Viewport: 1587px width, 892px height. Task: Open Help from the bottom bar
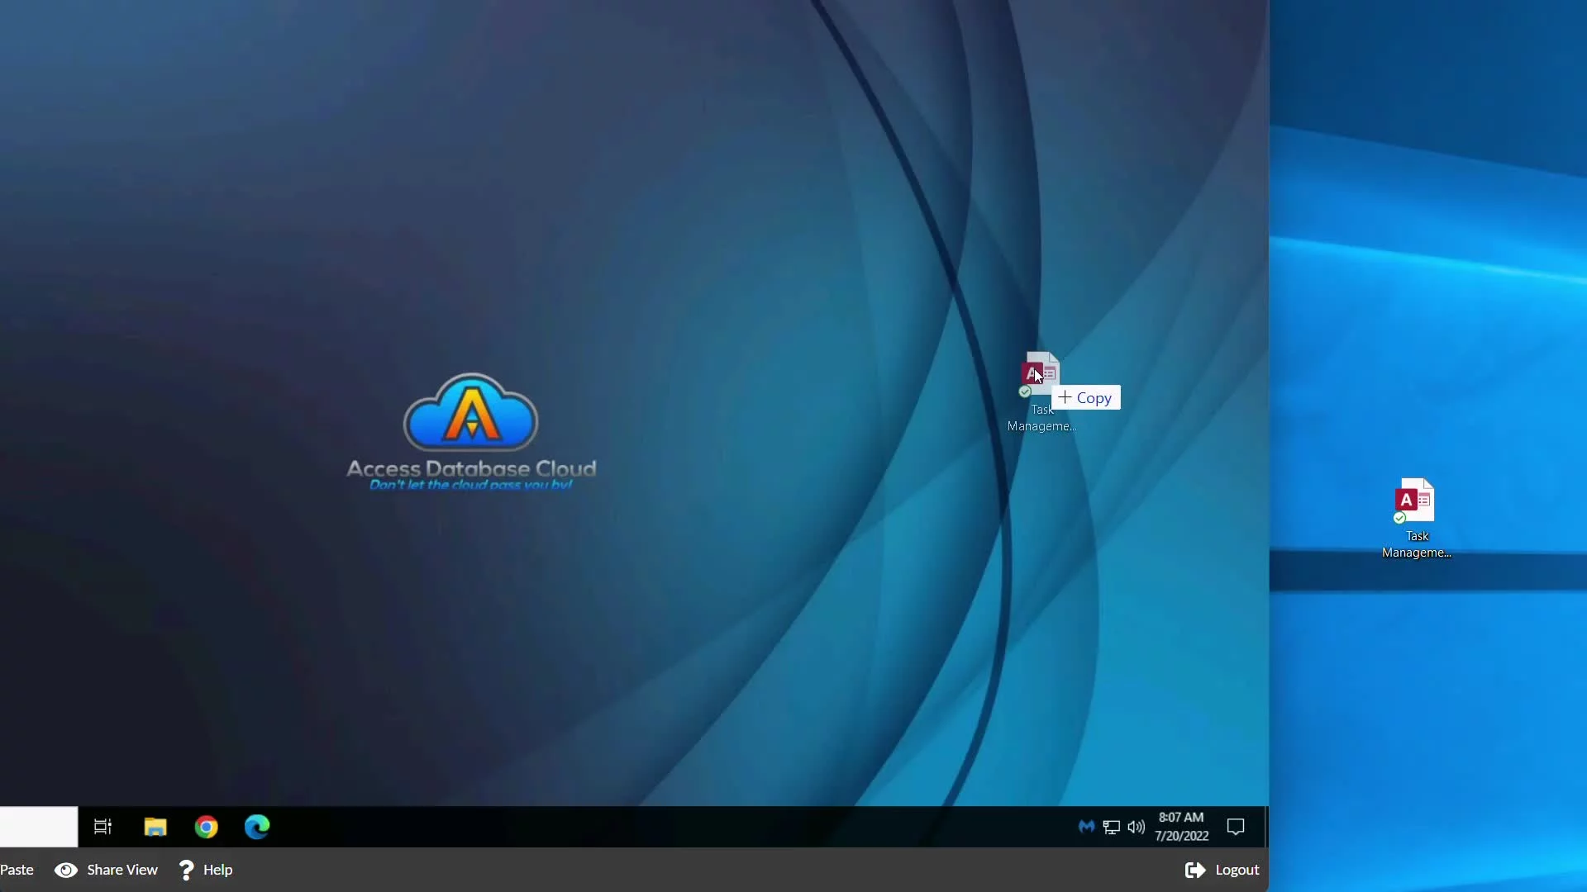coord(217,870)
